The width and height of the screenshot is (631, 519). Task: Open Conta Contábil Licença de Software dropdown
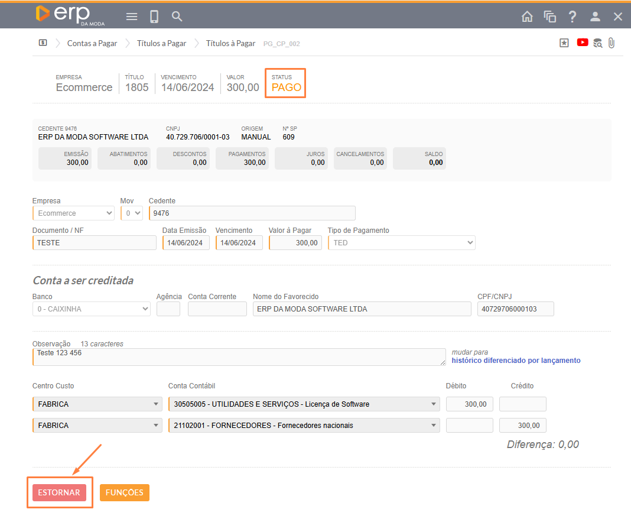coord(304,404)
